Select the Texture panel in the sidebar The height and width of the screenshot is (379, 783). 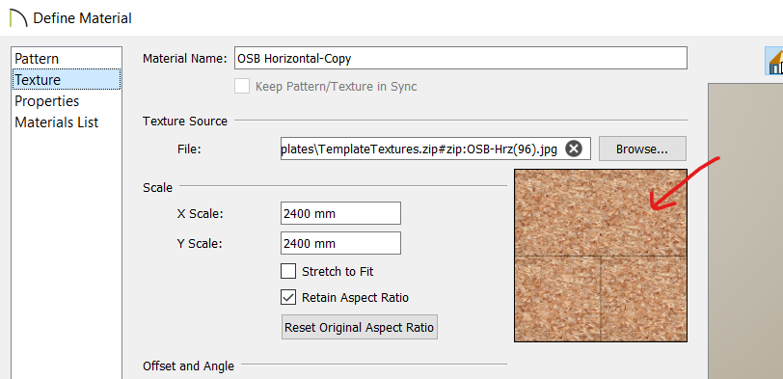66,80
